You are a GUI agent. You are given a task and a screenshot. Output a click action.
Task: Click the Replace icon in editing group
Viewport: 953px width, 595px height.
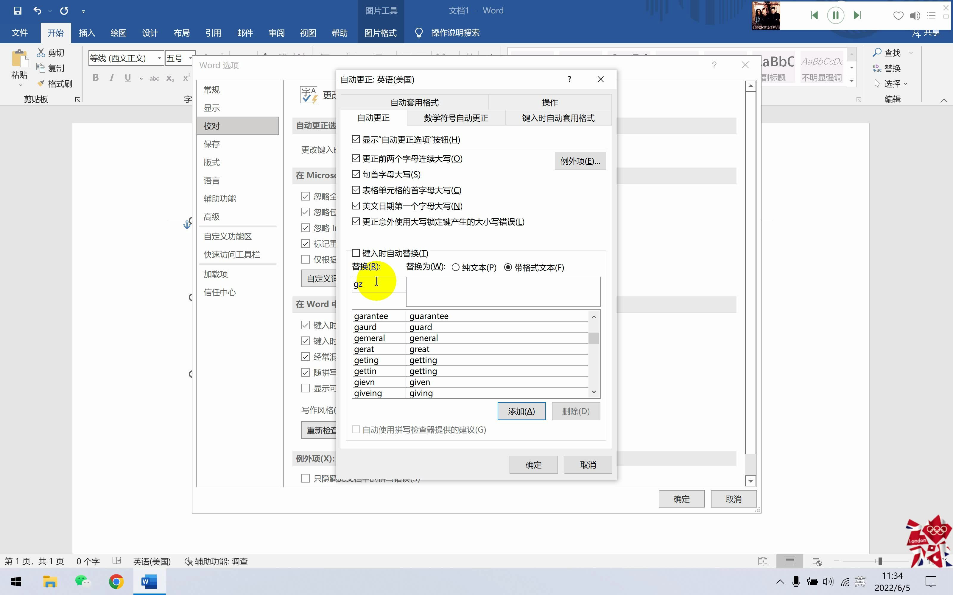click(877, 68)
